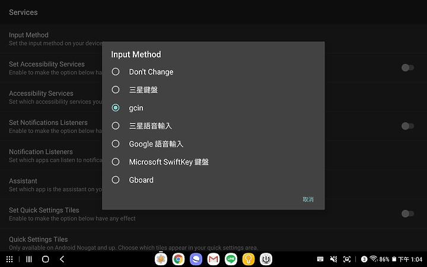Viewport: 427px width, 267px height.
Task: Open Gmail from the taskbar
Action: tap(213, 259)
